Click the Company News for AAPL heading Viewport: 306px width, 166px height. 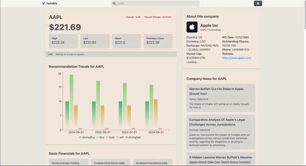coord(207,79)
